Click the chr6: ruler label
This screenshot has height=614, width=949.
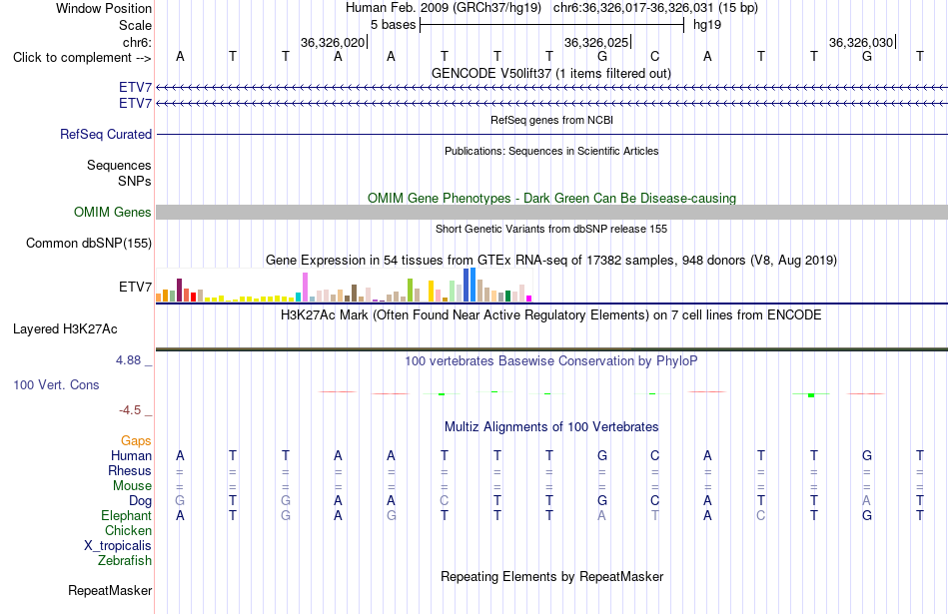(137, 42)
